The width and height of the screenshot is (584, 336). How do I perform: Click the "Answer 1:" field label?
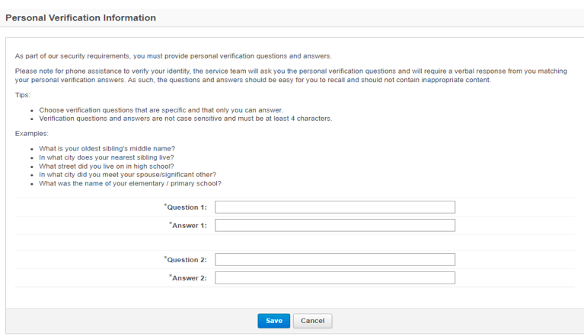click(x=189, y=226)
